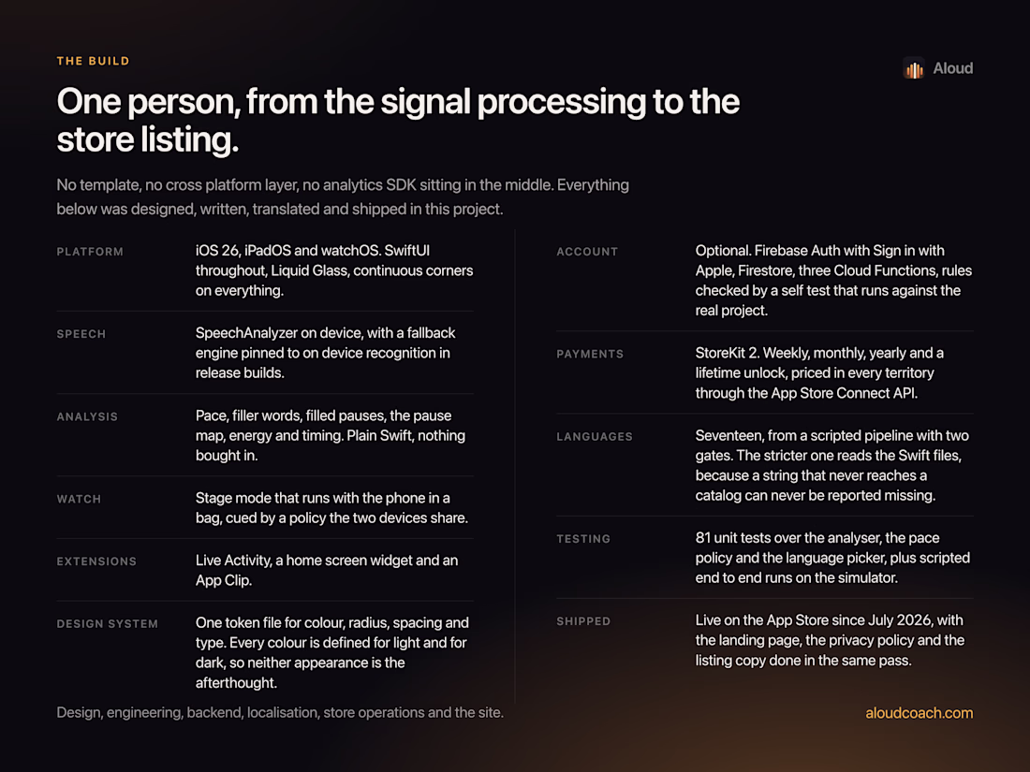Click the SPEECH row label

[81, 334]
